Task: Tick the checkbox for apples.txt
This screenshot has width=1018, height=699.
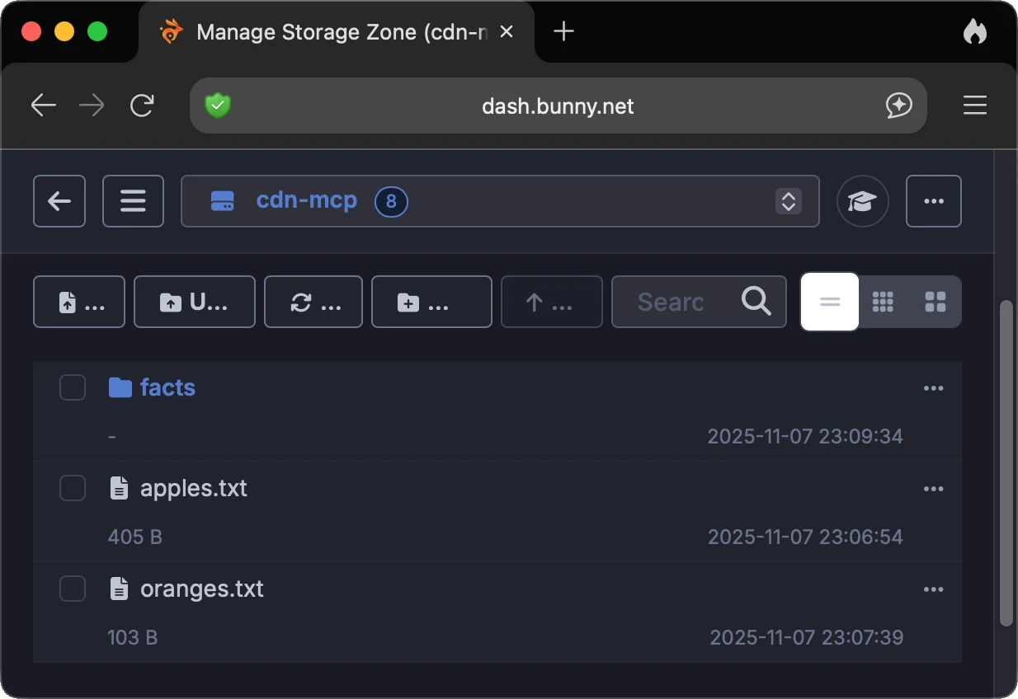Action: 73,488
